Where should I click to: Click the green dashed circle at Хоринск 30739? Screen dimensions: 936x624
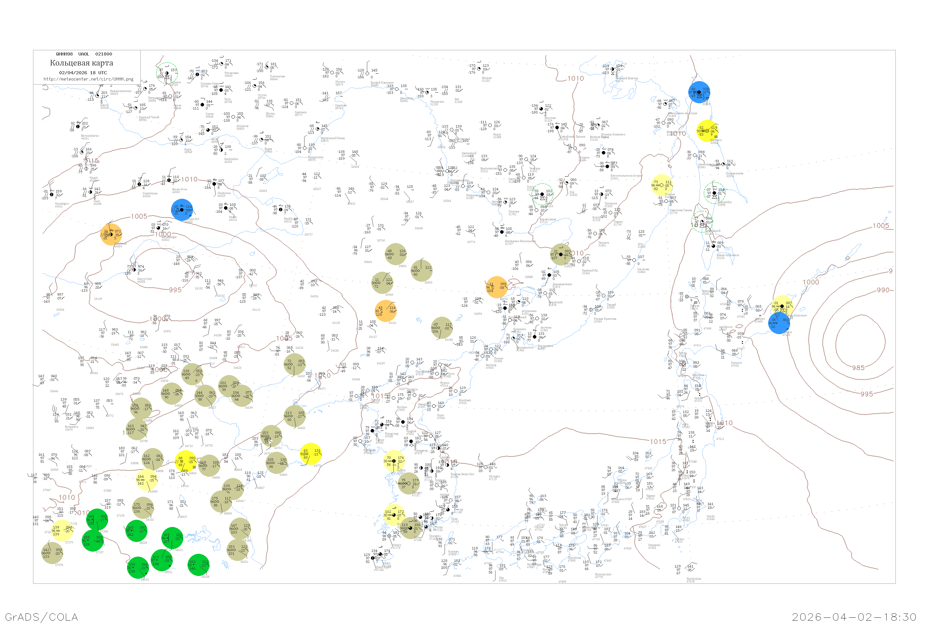[167, 73]
